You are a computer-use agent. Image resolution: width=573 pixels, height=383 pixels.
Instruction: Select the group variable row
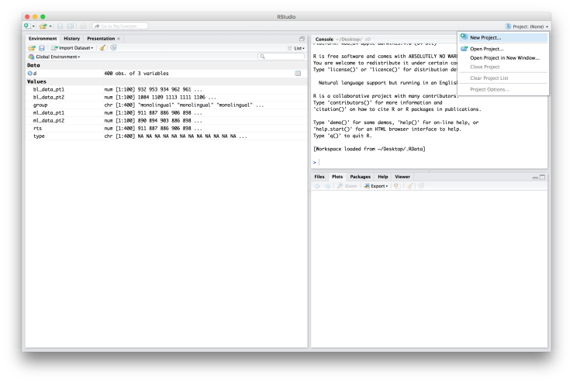[166, 105]
